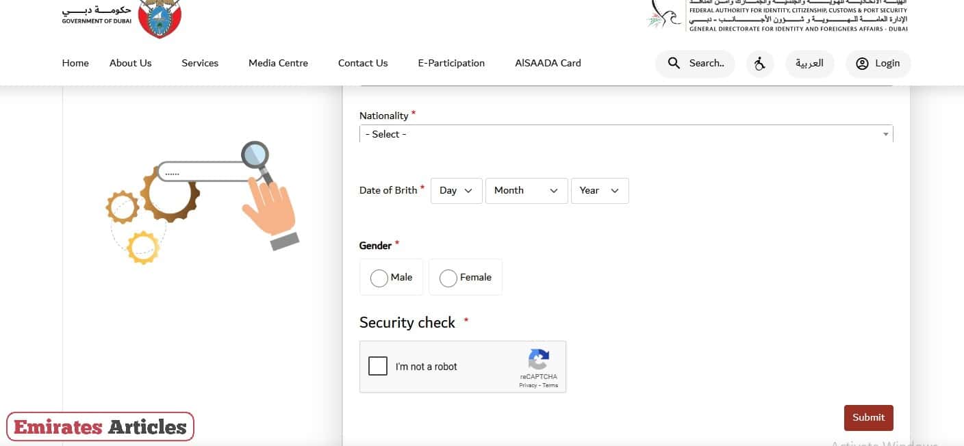This screenshot has height=446, width=964.
Task: Open the accessibility wheelchair icon
Action: click(x=759, y=63)
